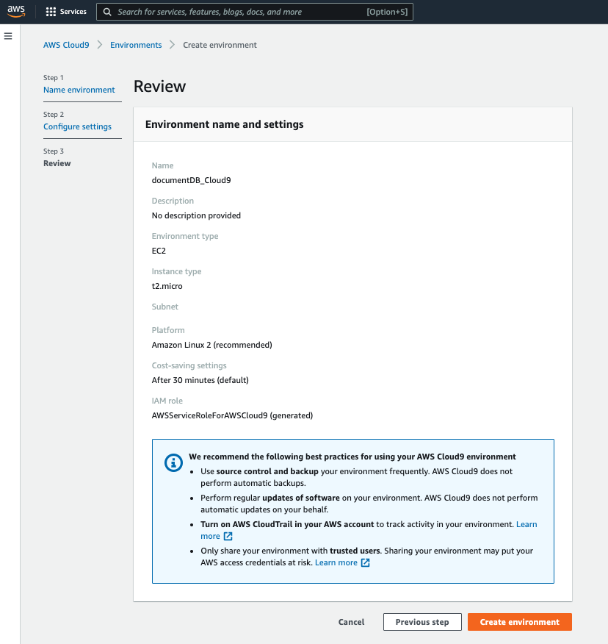Cancel the environment creation
This screenshot has width=608, height=644.
[351, 621]
